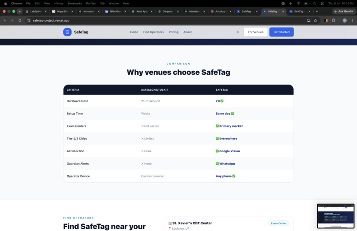Open the Find Operators nav link

153,32
